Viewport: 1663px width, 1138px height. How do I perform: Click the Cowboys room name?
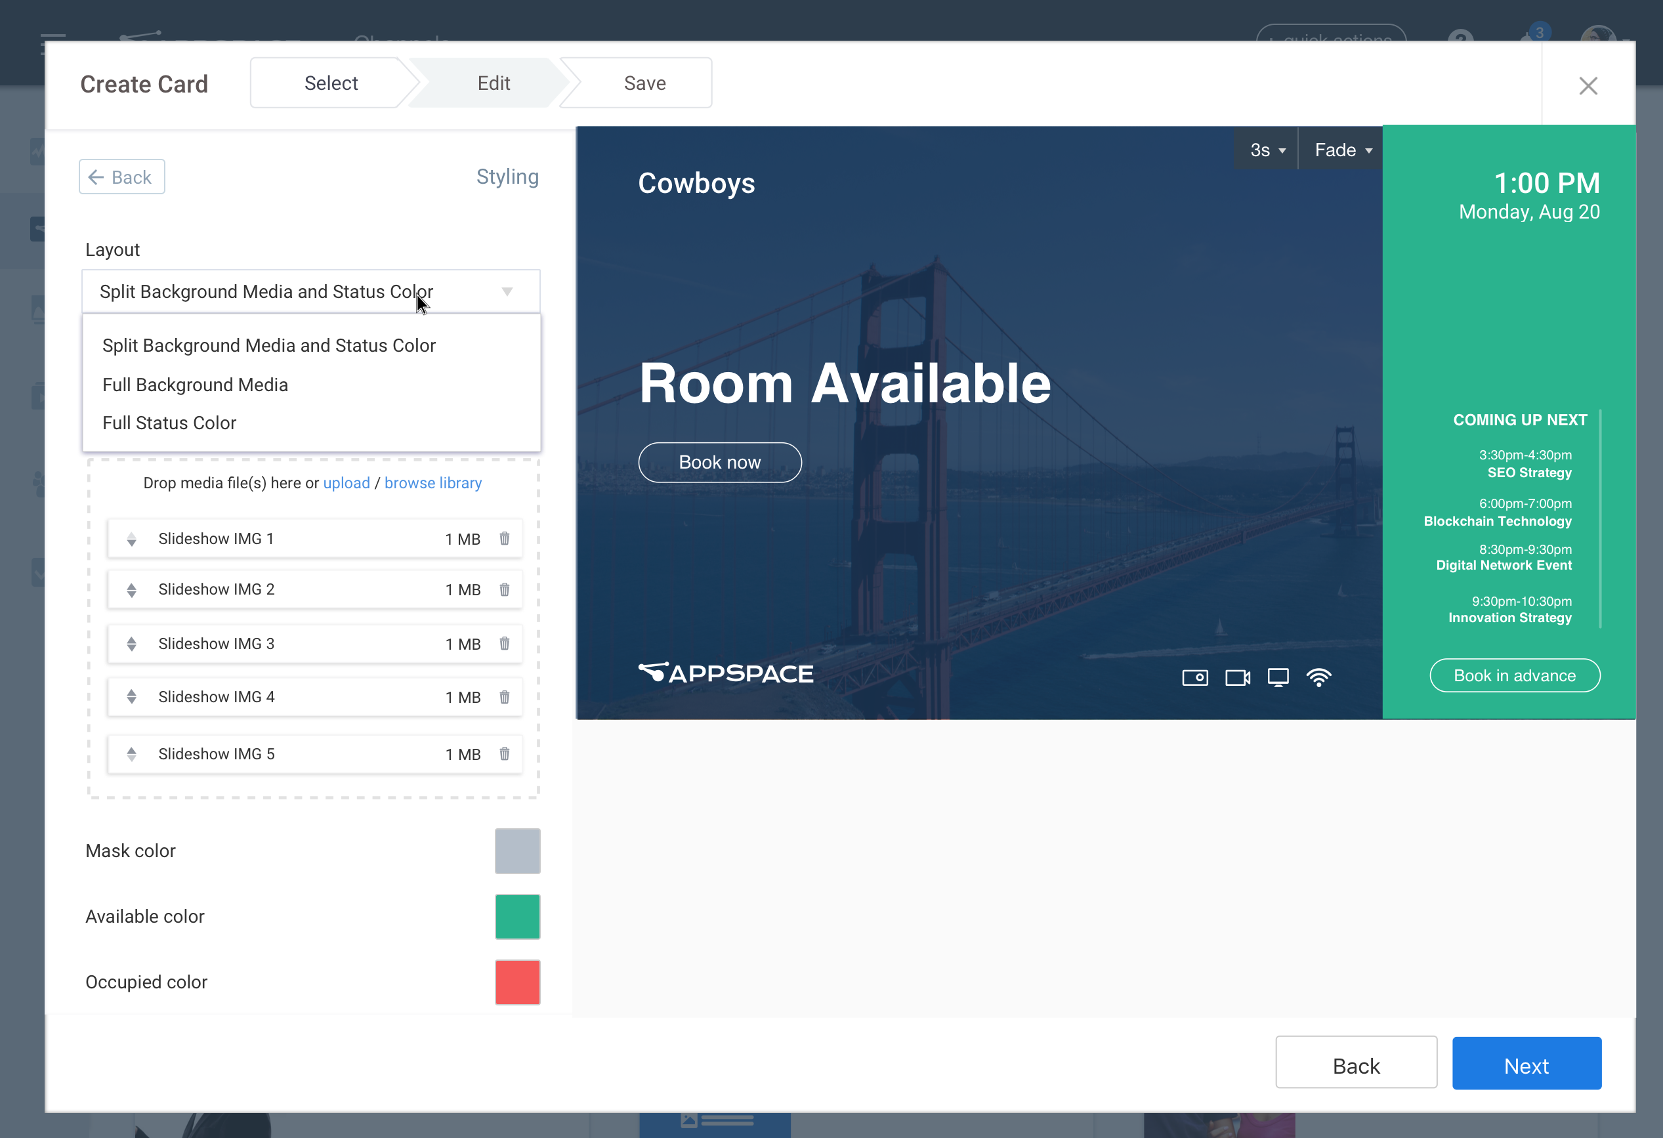point(696,183)
